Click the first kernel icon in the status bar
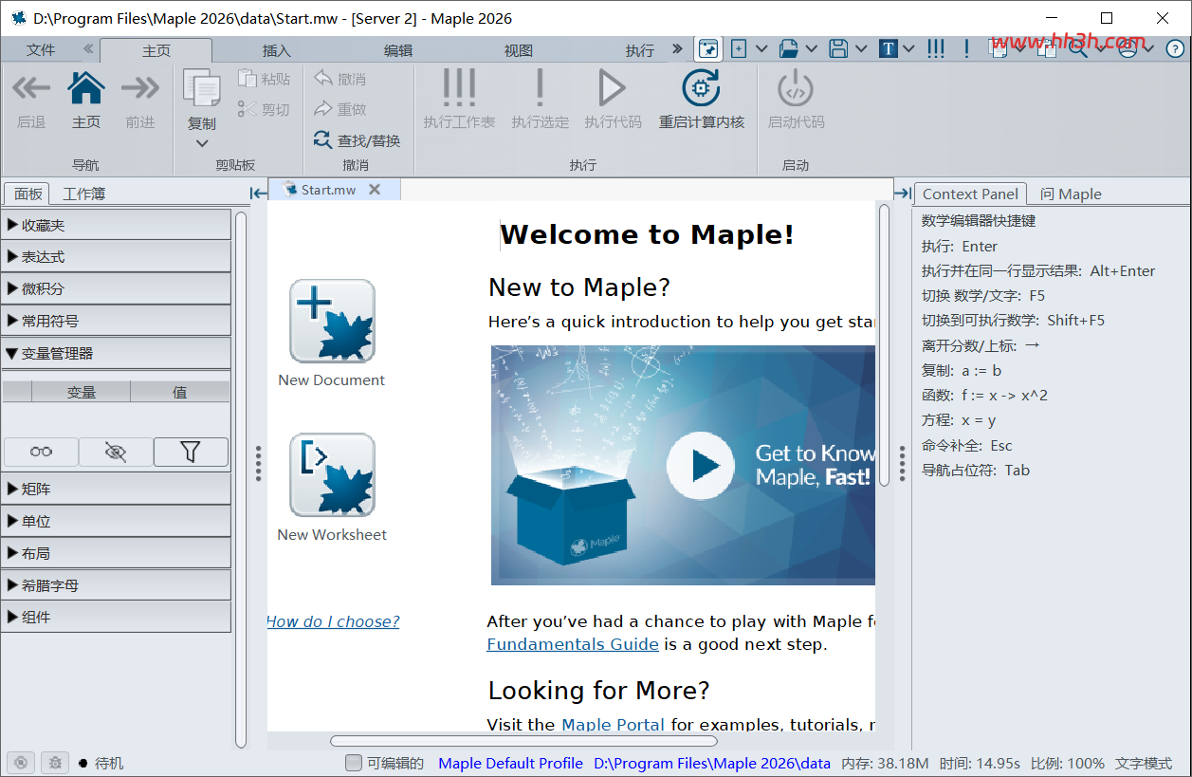This screenshot has height=777, width=1192. [21, 762]
